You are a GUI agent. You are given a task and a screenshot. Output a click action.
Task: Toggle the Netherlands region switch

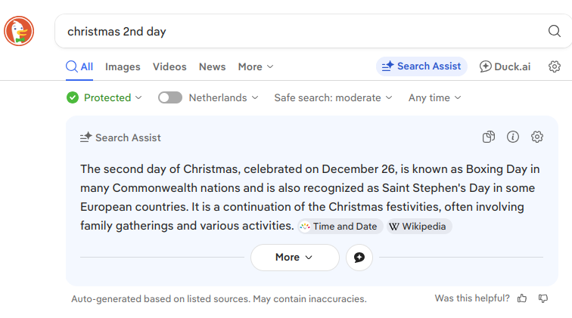coord(170,97)
